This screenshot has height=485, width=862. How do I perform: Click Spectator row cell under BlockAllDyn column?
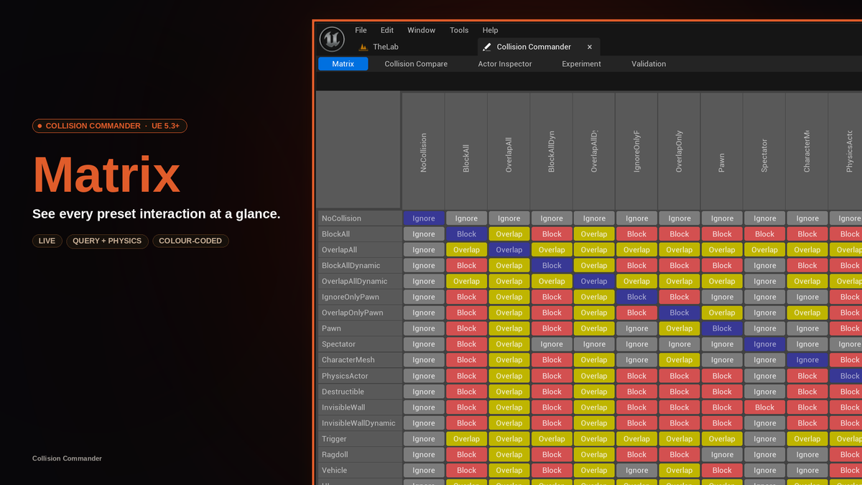[x=552, y=344]
